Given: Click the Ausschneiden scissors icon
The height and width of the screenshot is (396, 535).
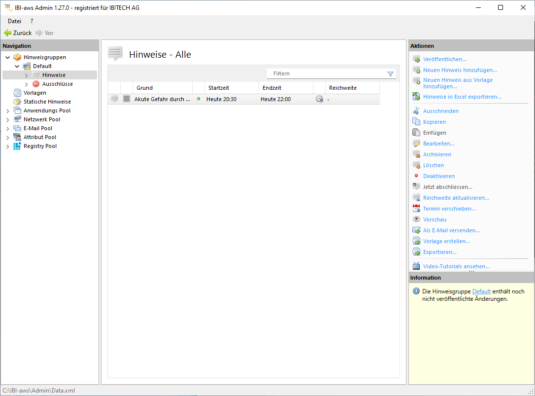Looking at the screenshot, I should (416, 111).
